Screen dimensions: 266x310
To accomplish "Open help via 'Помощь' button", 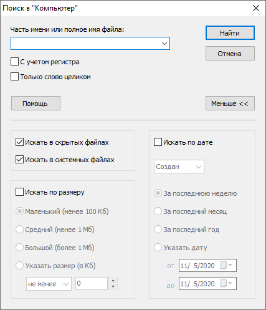I will pos(36,104).
